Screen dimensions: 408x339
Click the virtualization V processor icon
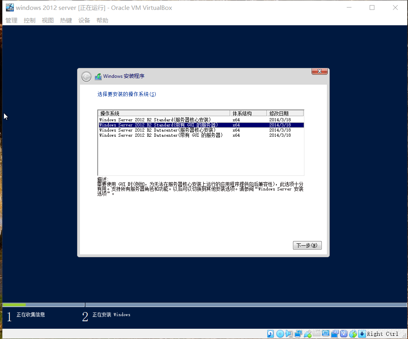(344, 334)
